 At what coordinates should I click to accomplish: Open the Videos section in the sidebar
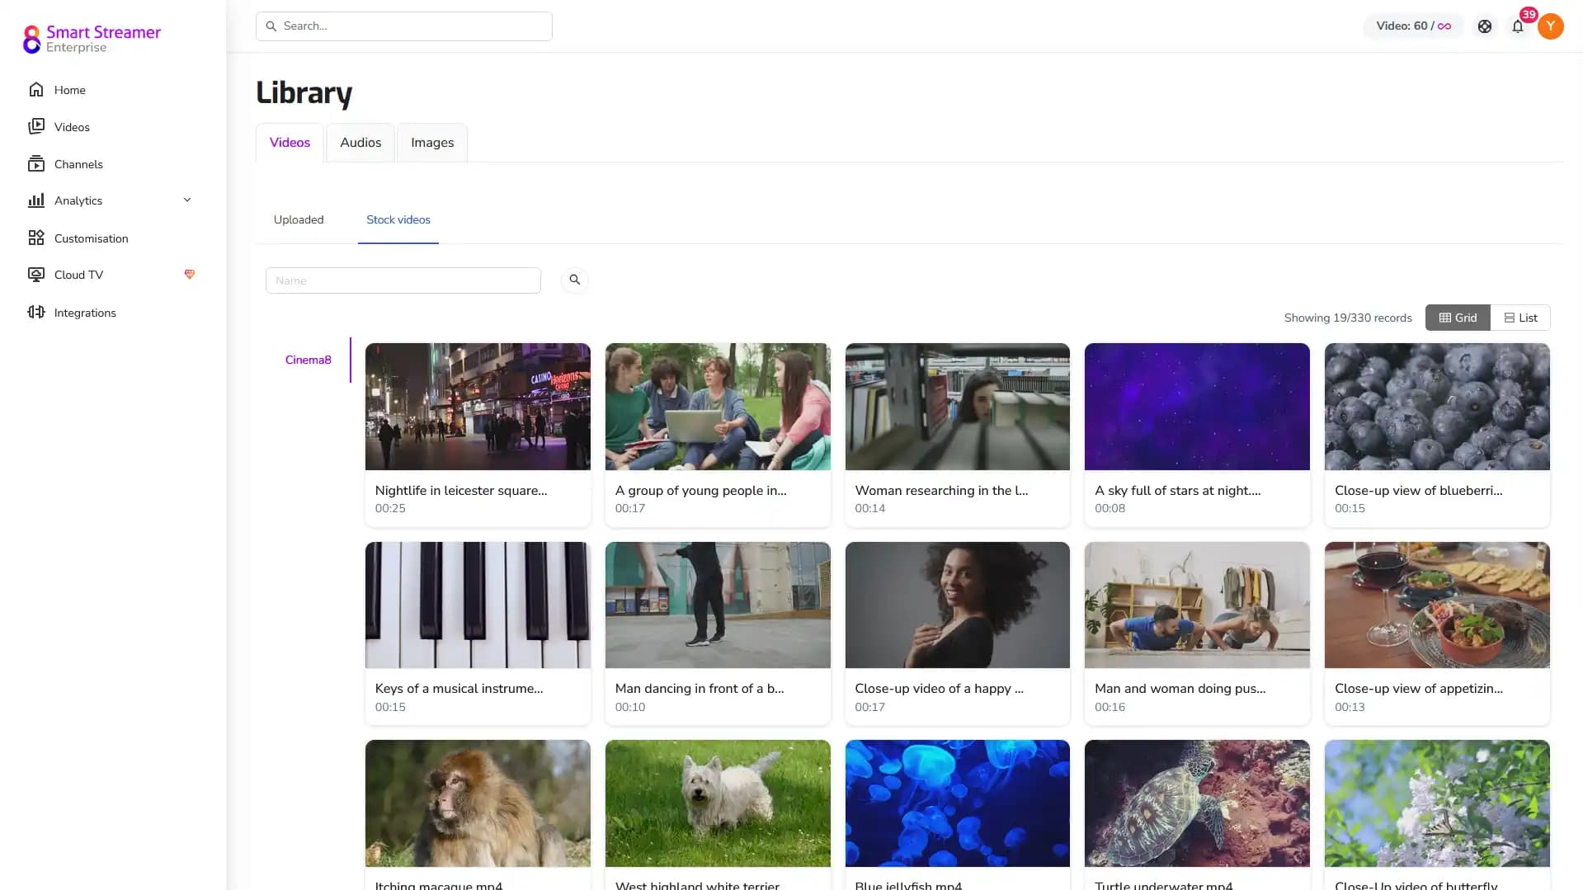[70, 126]
